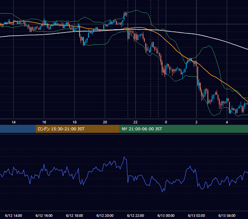Click hour label 4 on chart axis
The height and width of the screenshot is (219, 248).
click(x=227, y=122)
